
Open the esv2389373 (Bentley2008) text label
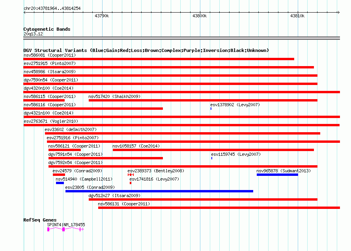point(156,171)
